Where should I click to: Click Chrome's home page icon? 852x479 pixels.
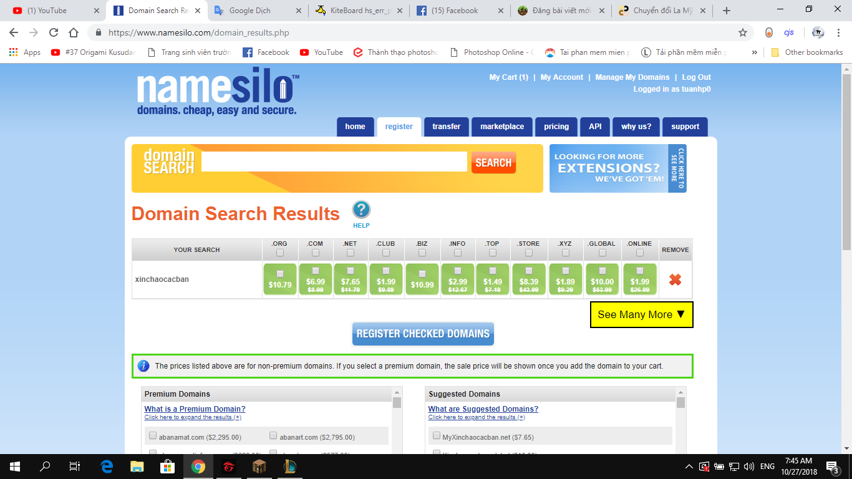point(74,32)
